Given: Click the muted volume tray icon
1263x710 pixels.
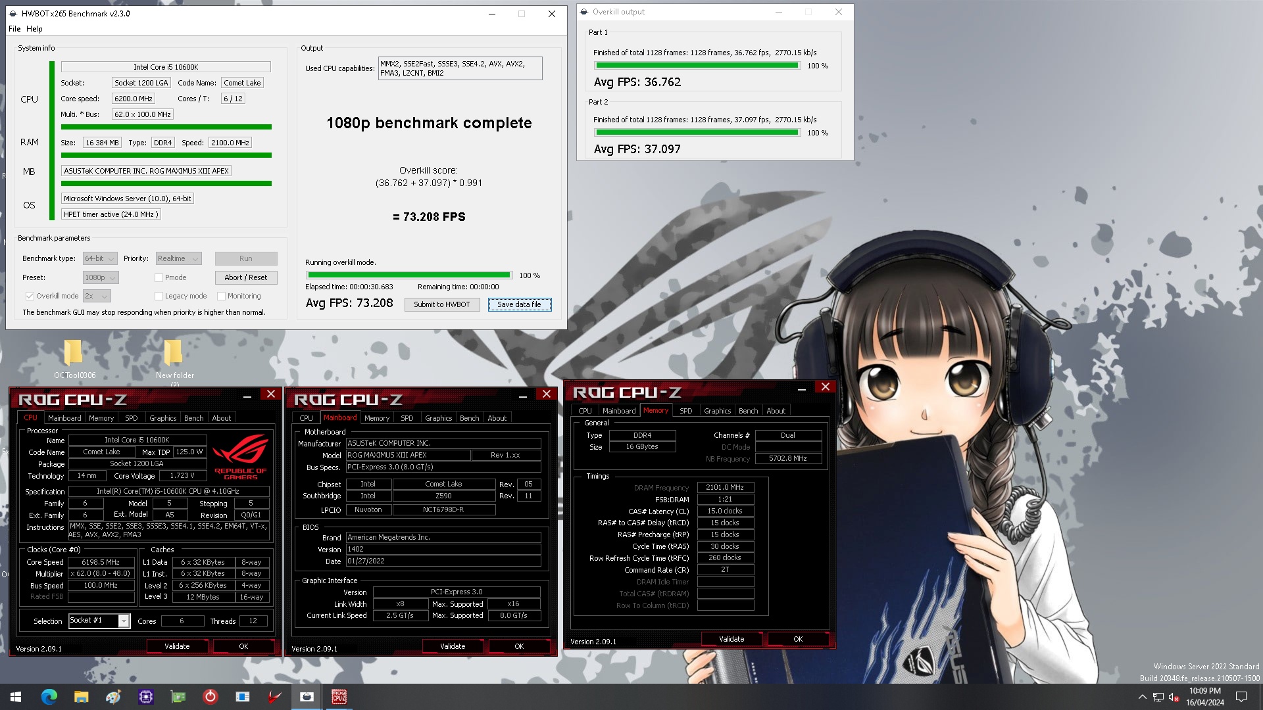Looking at the screenshot, I should pyautogui.click(x=1174, y=697).
